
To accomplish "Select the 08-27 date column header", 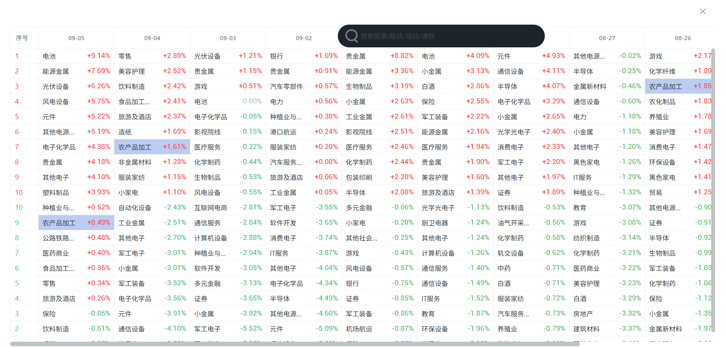I will [607, 38].
